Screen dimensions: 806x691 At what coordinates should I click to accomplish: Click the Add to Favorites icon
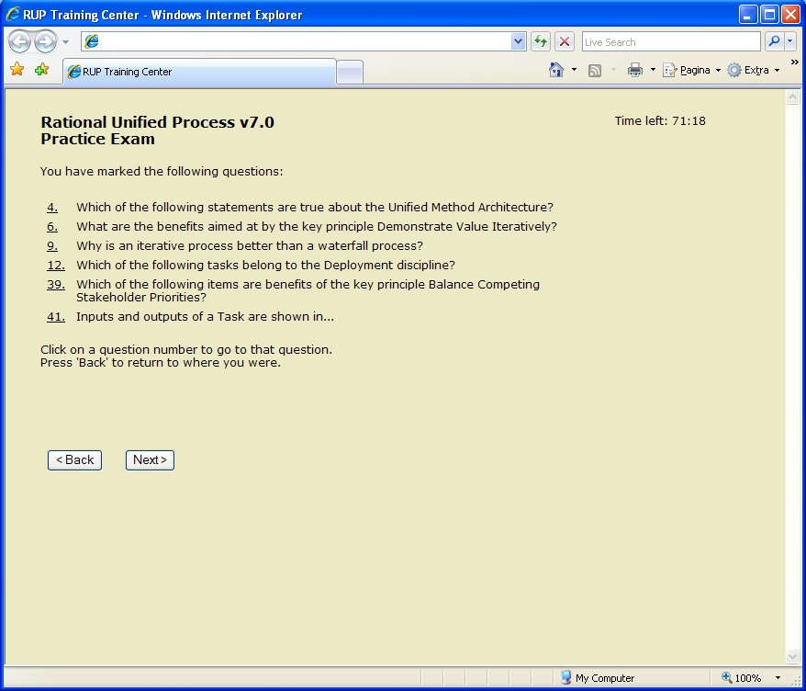pyautogui.click(x=41, y=70)
